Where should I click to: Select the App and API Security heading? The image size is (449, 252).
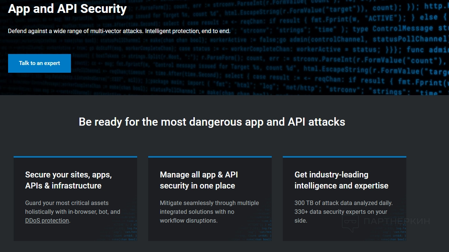pos(67,9)
